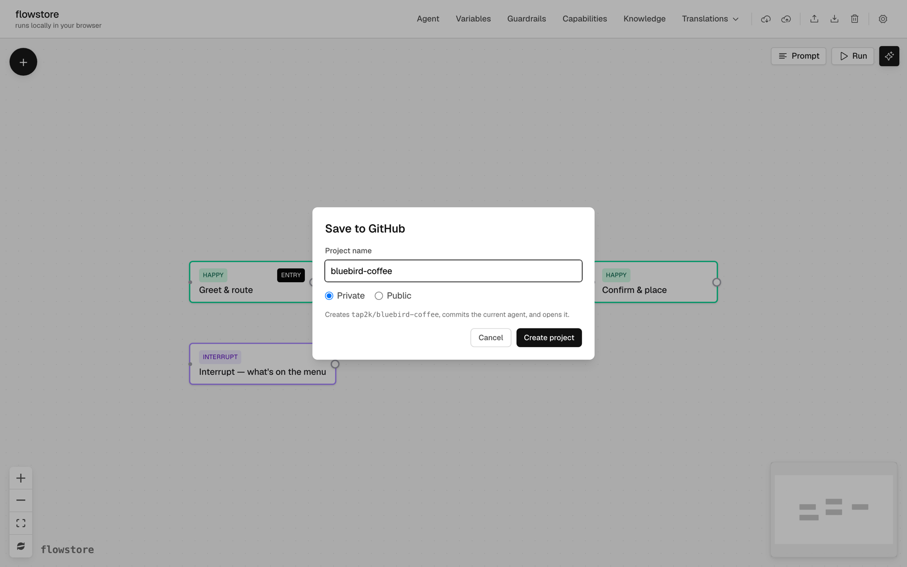Open the Capabilities menu item

[x=585, y=19]
